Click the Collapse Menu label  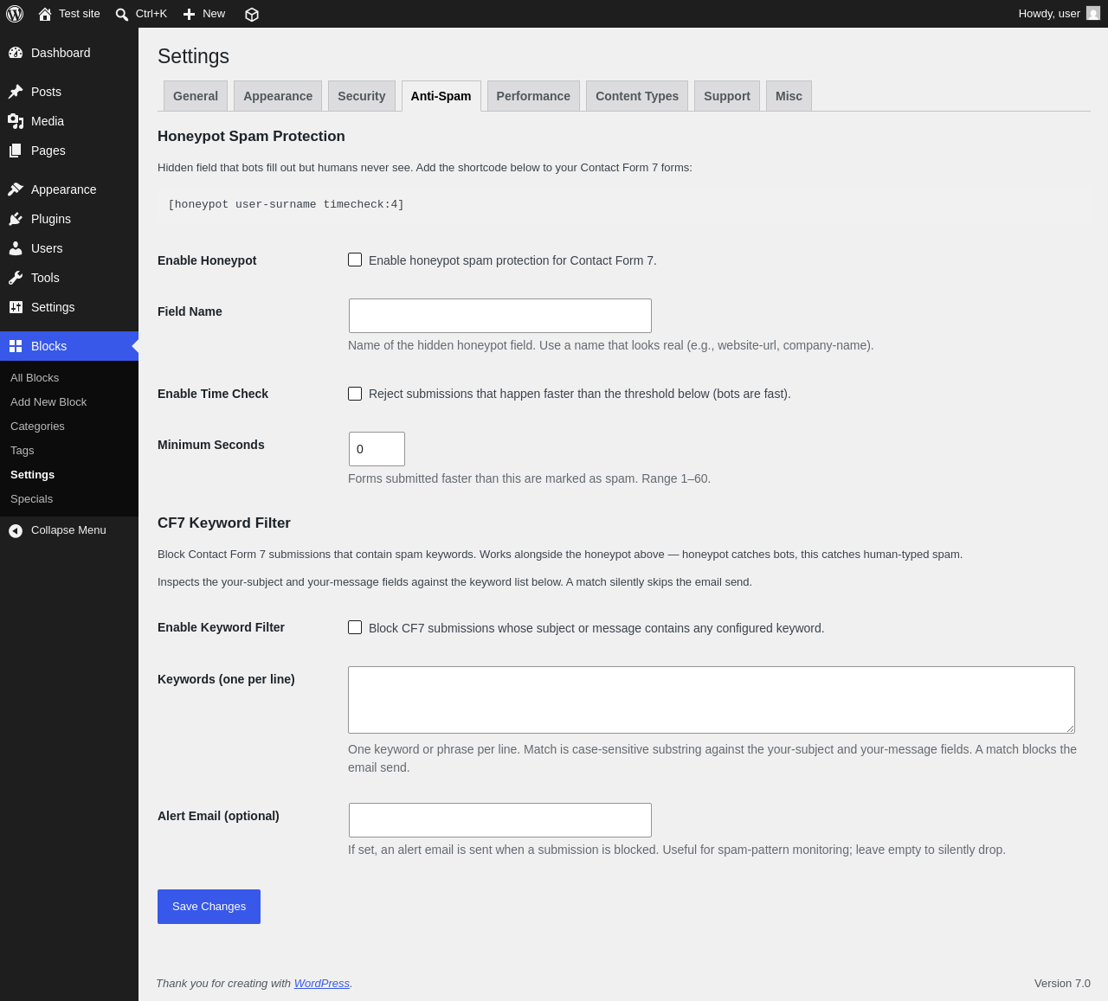pyautogui.click(x=68, y=530)
